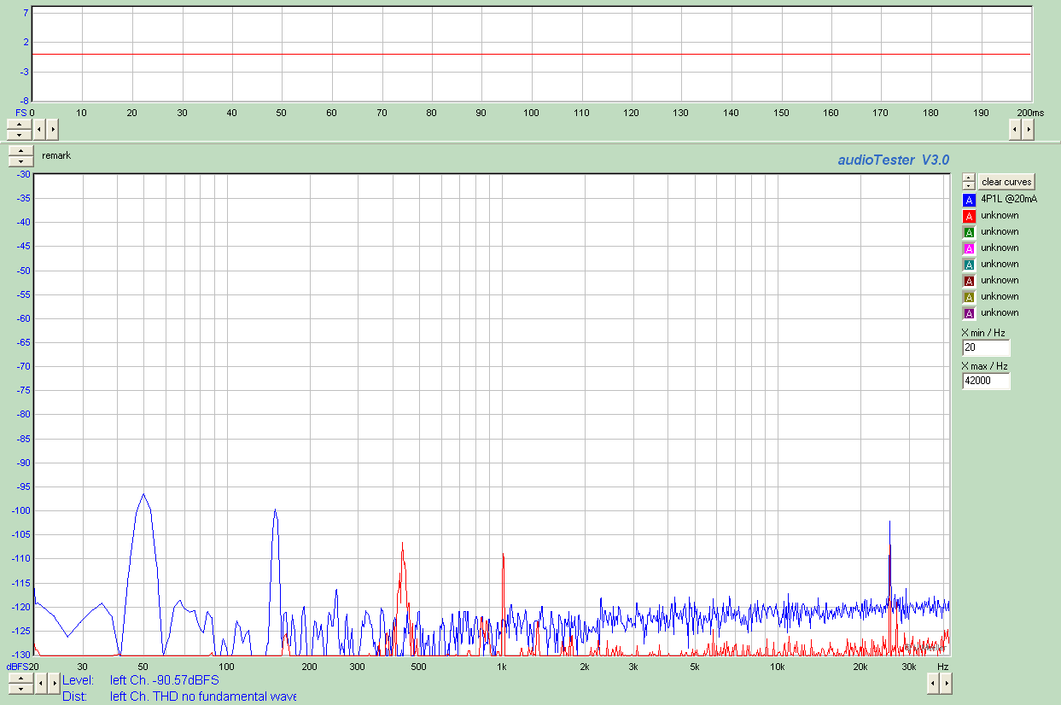Click down arrow of spinner beside clear curves
Screen dimensions: 1061x705
point(969,185)
